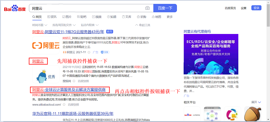Click the www.alibabacloud.com/ URL
270x122 pixels.
(47, 104)
